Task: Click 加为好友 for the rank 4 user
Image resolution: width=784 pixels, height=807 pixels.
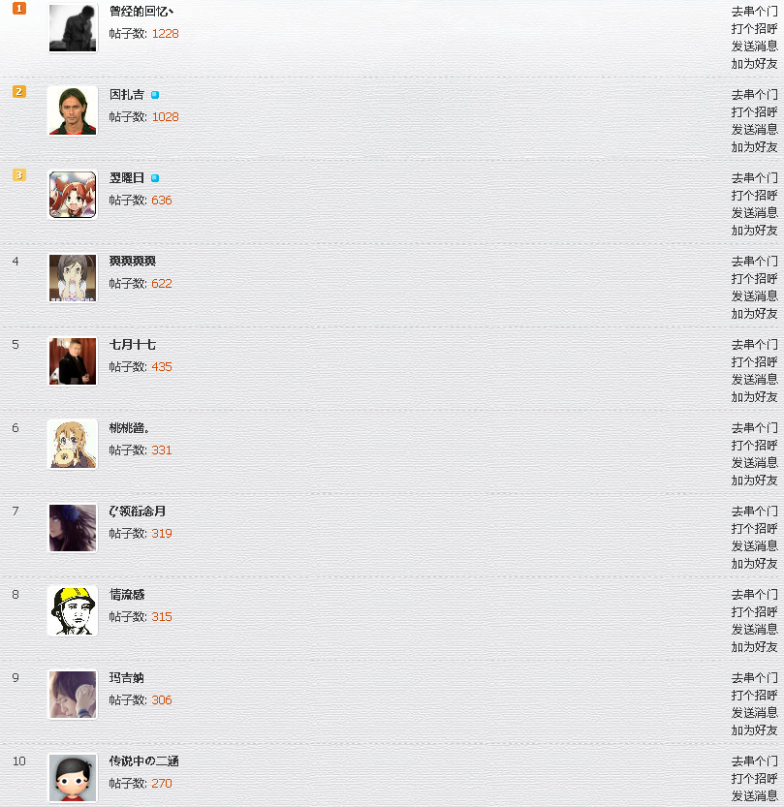Action: coord(754,314)
